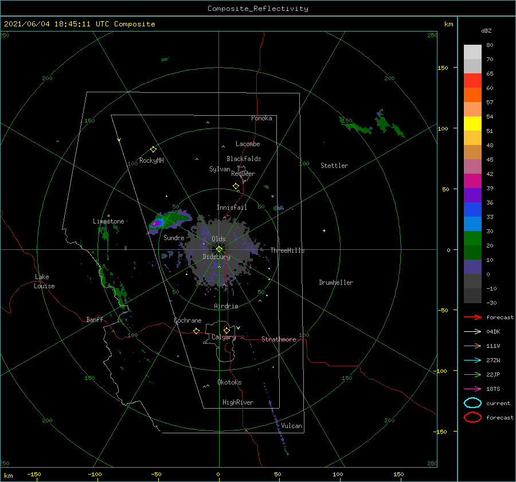Click the Lacombe label
This screenshot has width=516, height=482.
[x=248, y=144]
